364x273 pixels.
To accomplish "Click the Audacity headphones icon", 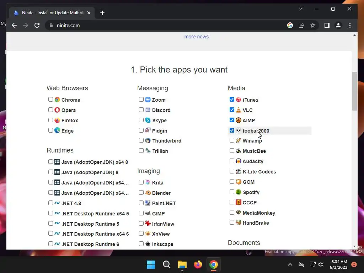I will point(239,161).
